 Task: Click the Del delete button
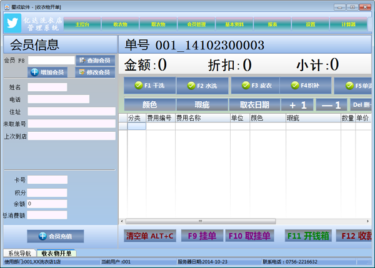(x=361, y=105)
